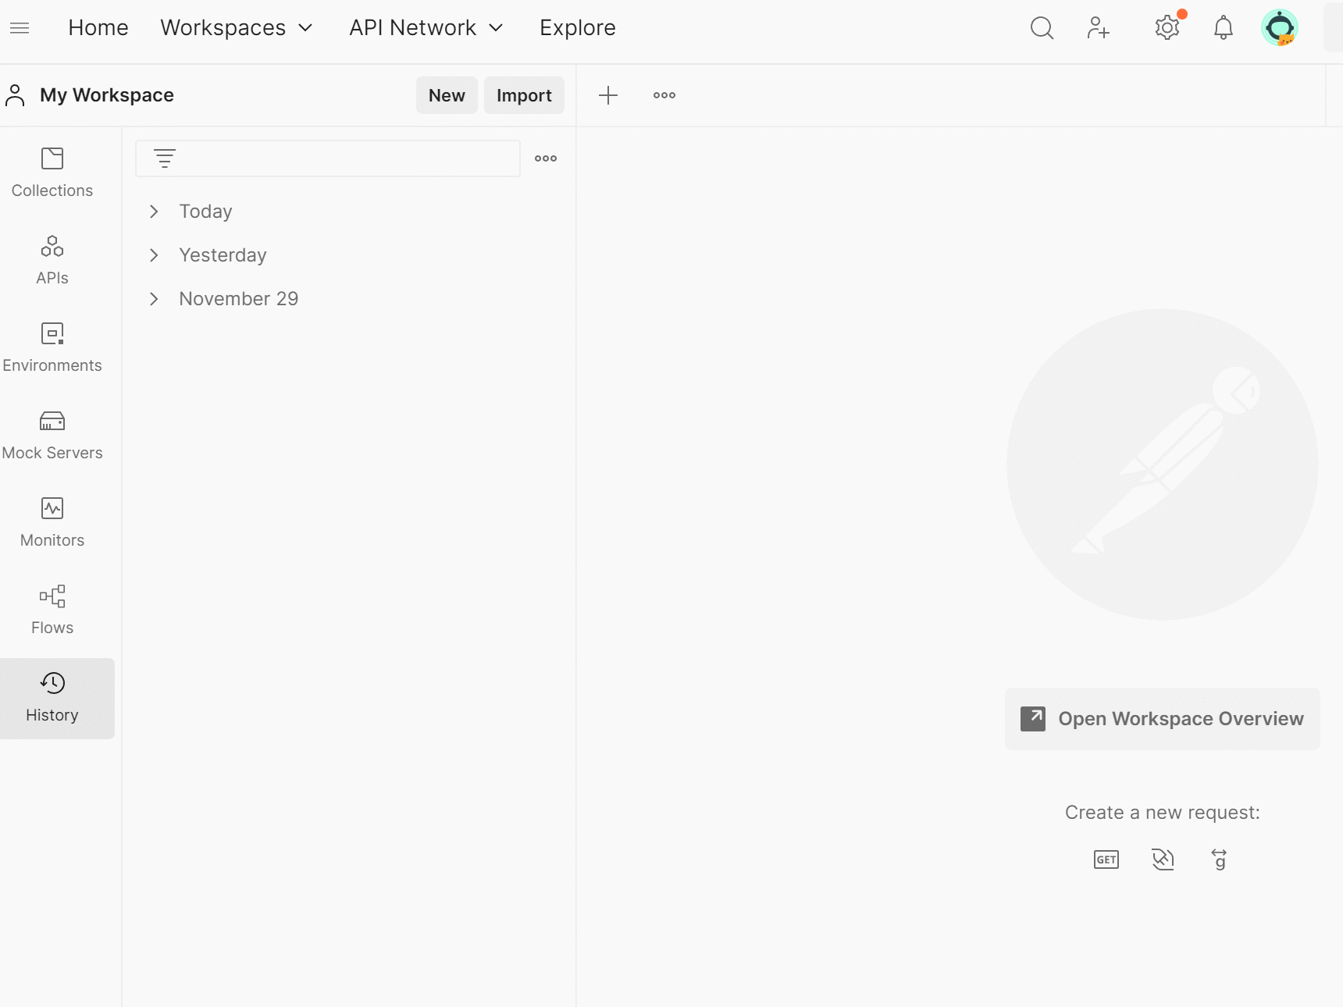Open the Environments sidebar tab
This screenshot has width=1343, height=1007.
click(52, 348)
